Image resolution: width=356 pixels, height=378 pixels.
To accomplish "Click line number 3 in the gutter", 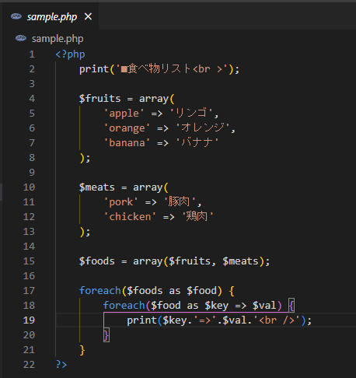I will [32, 84].
